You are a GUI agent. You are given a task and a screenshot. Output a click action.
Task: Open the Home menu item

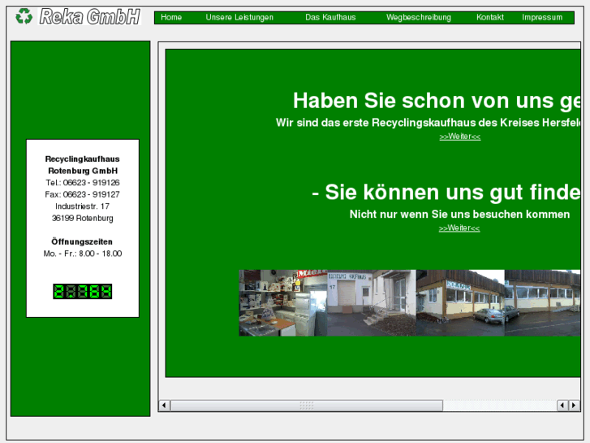pos(171,17)
